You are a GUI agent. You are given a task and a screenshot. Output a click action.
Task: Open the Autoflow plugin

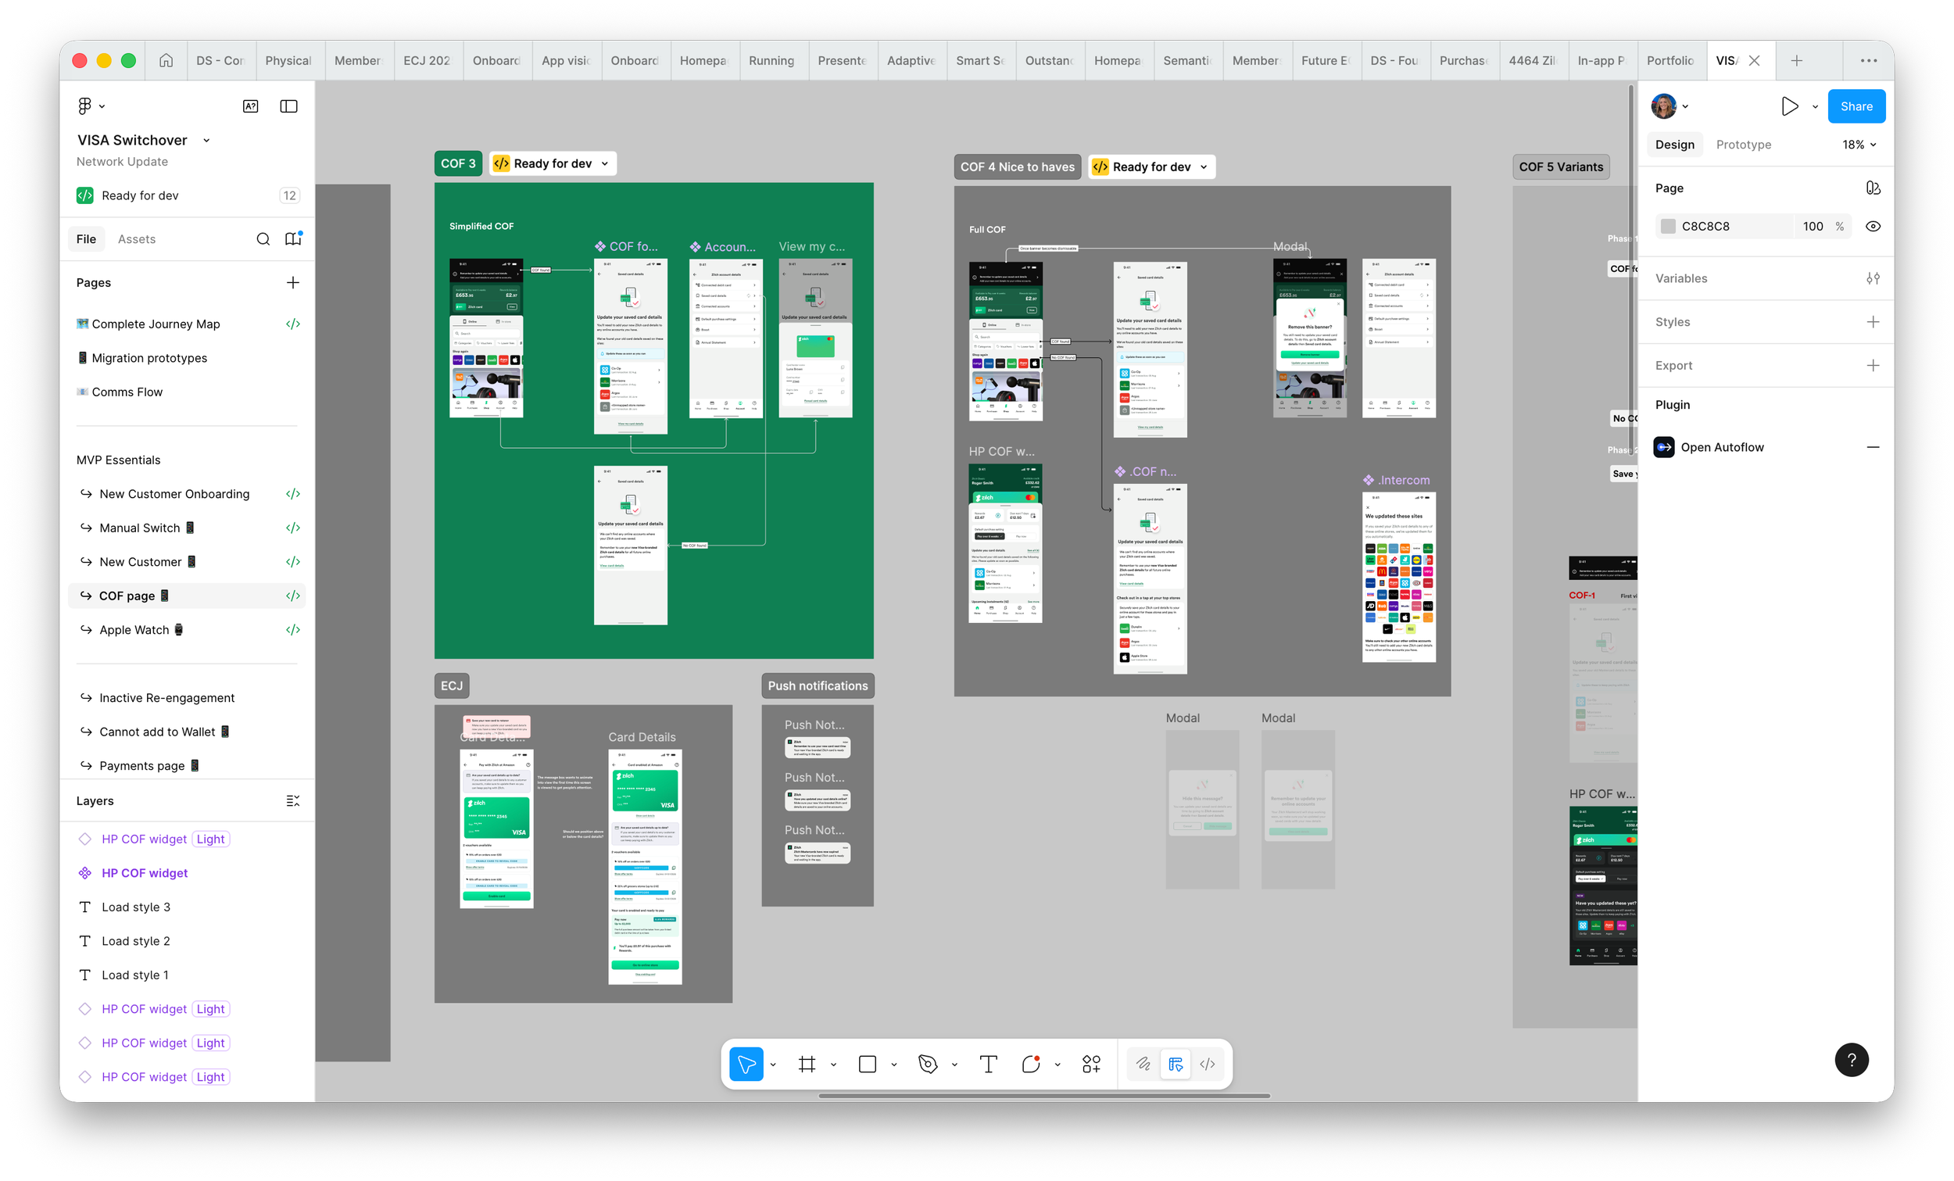[x=1722, y=447]
